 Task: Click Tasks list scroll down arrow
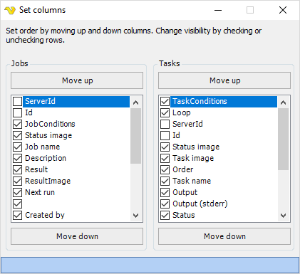tap(283, 216)
